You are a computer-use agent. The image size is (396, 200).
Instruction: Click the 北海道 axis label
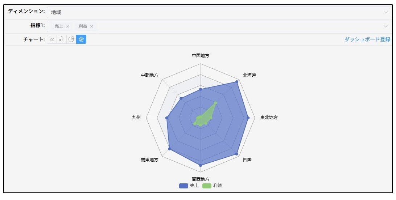pos(249,75)
